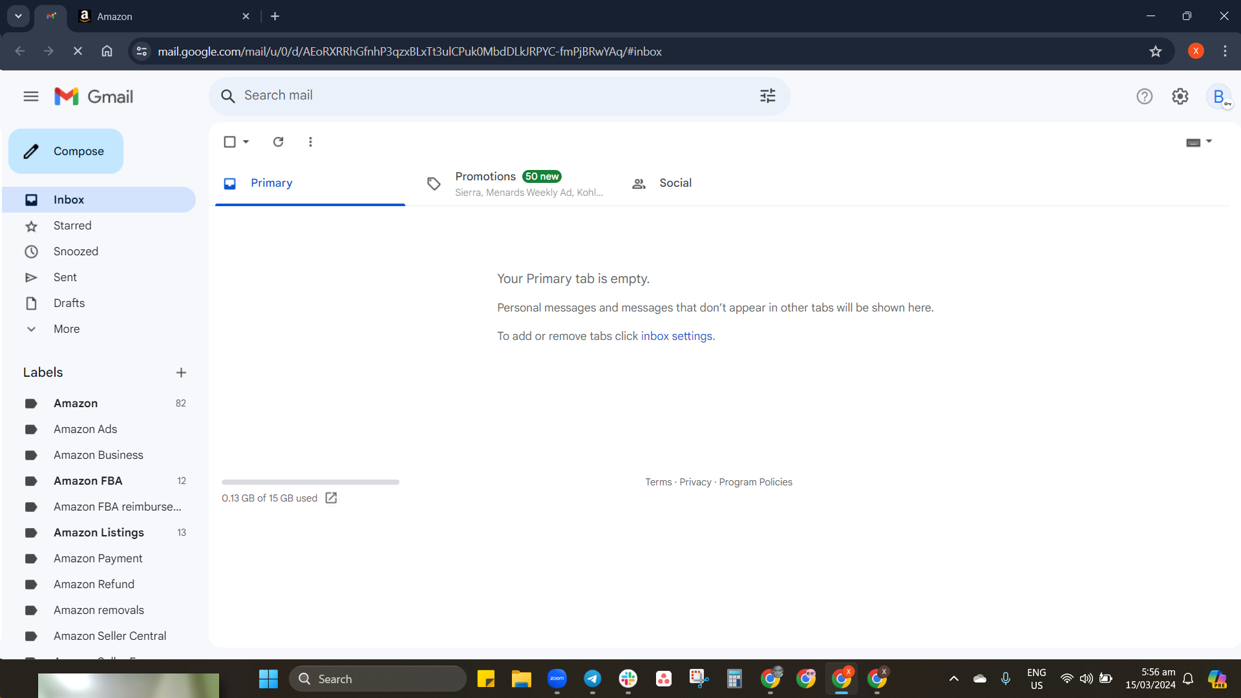Open Windows Start menu
Image resolution: width=1241 pixels, height=698 pixels.
click(x=268, y=679)
